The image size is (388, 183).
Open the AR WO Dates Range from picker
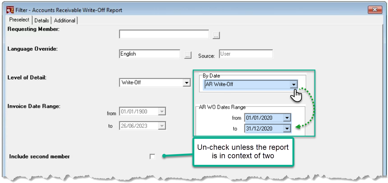(287, 118)
